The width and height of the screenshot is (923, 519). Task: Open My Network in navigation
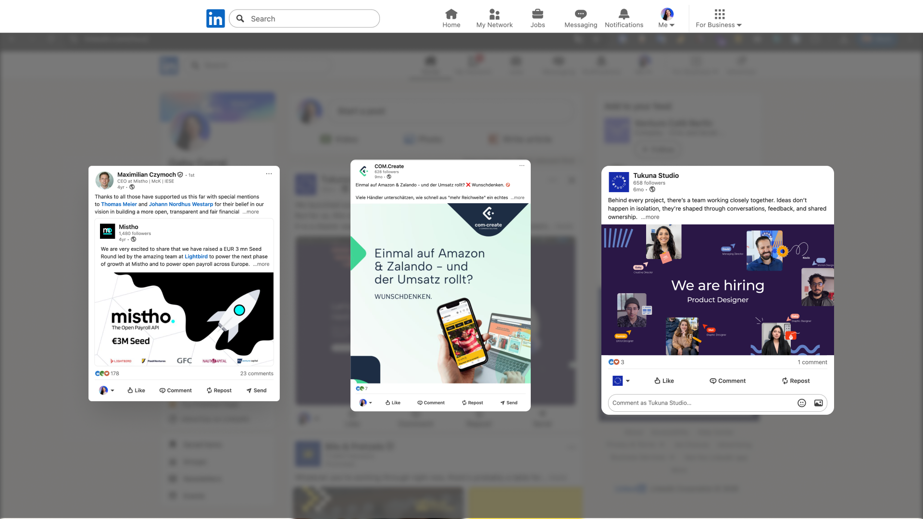[x=494, y=19]
